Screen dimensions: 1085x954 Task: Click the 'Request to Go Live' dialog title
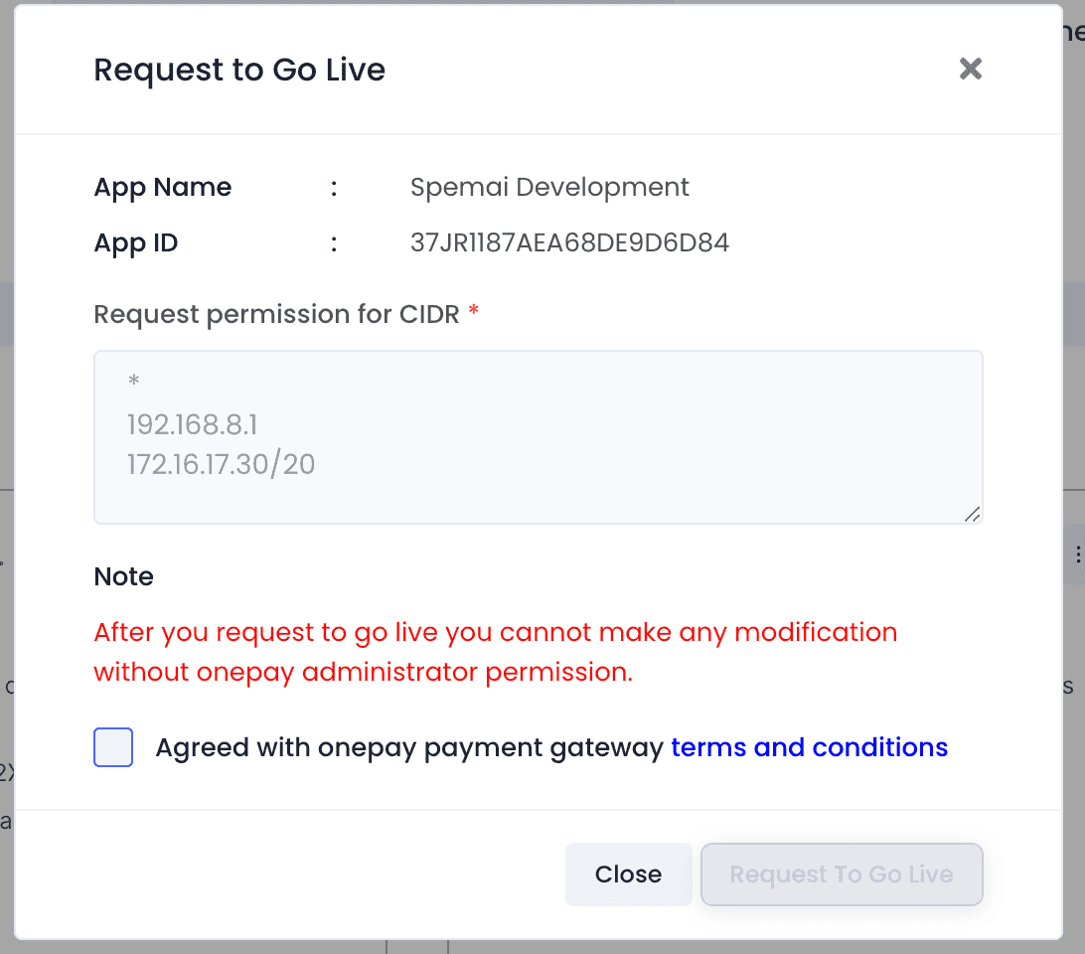tap(239, 70)
